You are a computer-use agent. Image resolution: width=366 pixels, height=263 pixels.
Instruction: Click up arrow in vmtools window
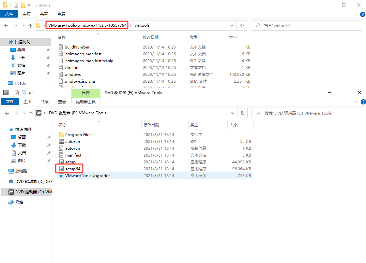click(x=30, y=26)
